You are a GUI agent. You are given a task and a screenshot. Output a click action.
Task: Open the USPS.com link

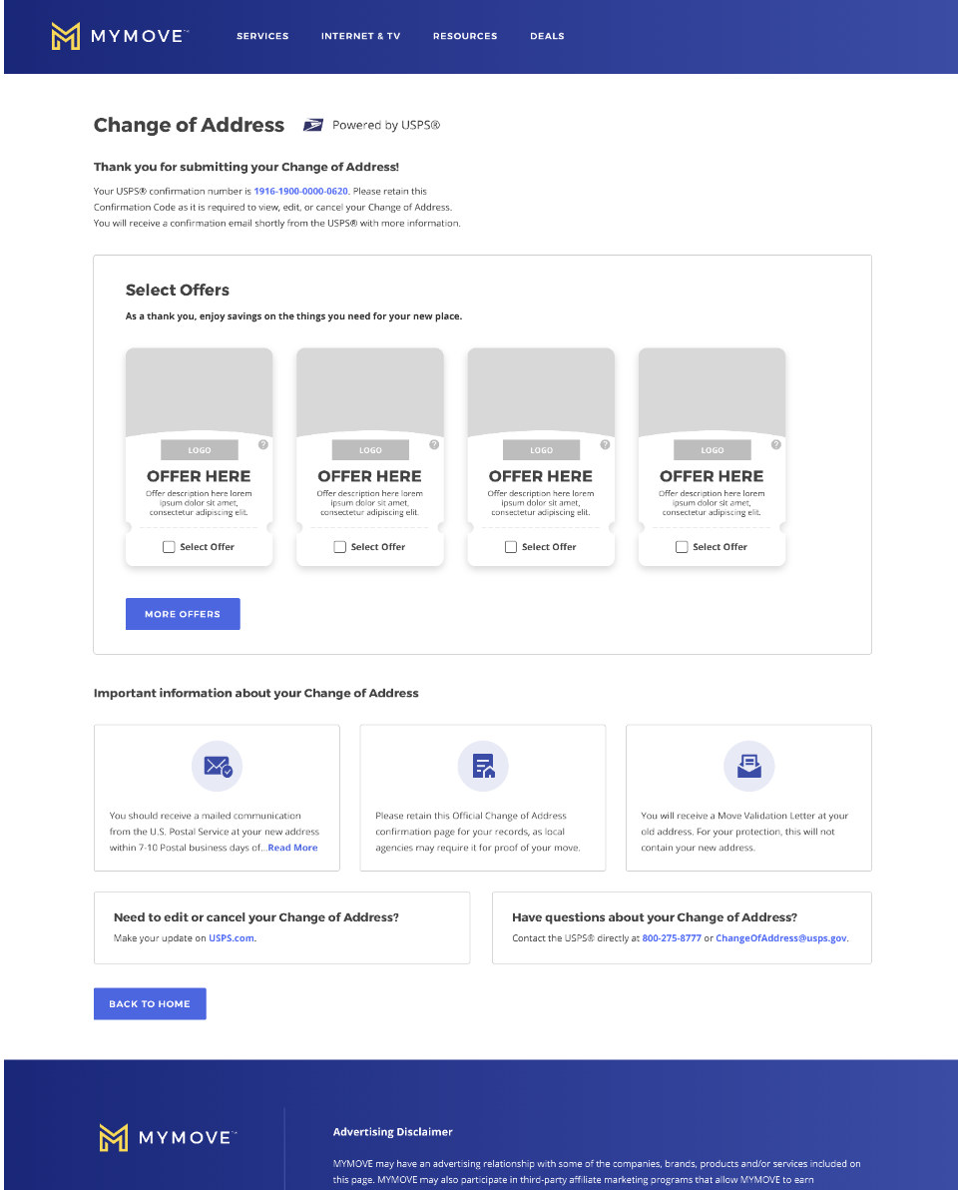(232, 938)
